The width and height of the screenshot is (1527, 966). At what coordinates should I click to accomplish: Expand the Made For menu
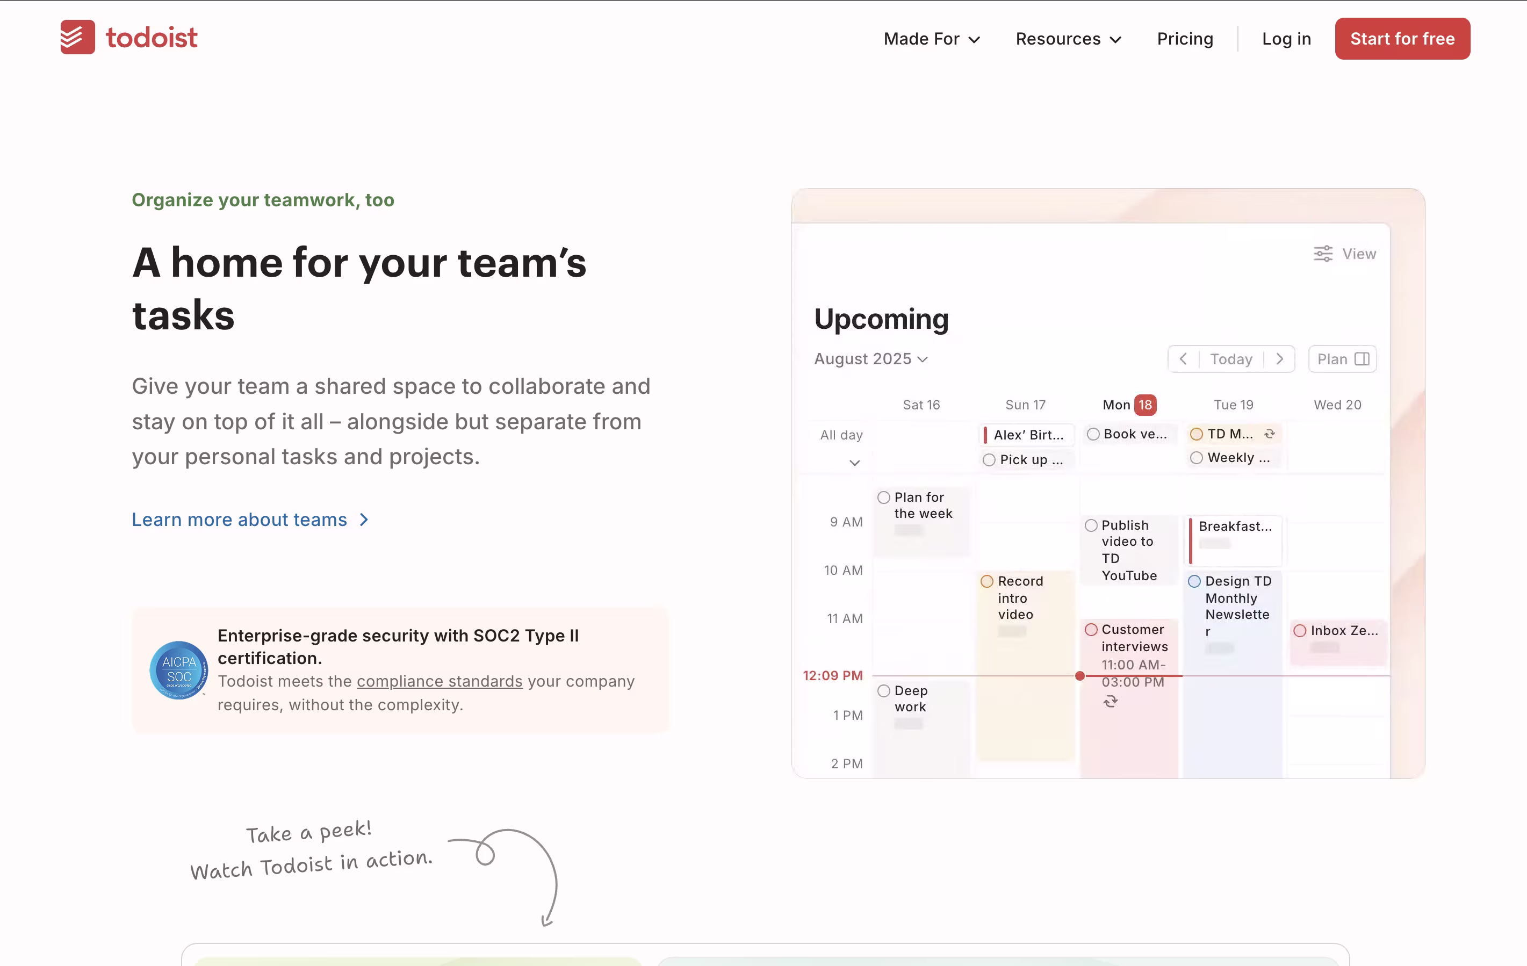(932, 39)
